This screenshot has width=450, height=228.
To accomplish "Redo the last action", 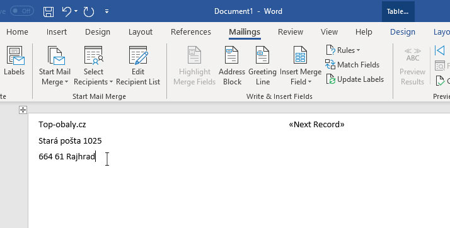I will 89,11.
